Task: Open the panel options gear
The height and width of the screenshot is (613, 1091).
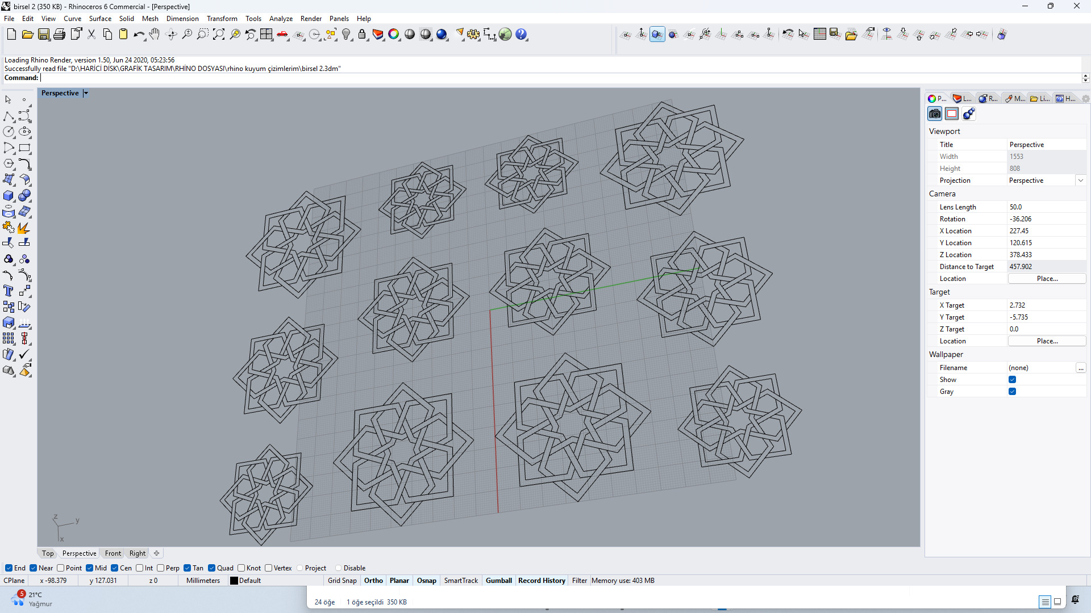Action: click(x=1085, y=99)
